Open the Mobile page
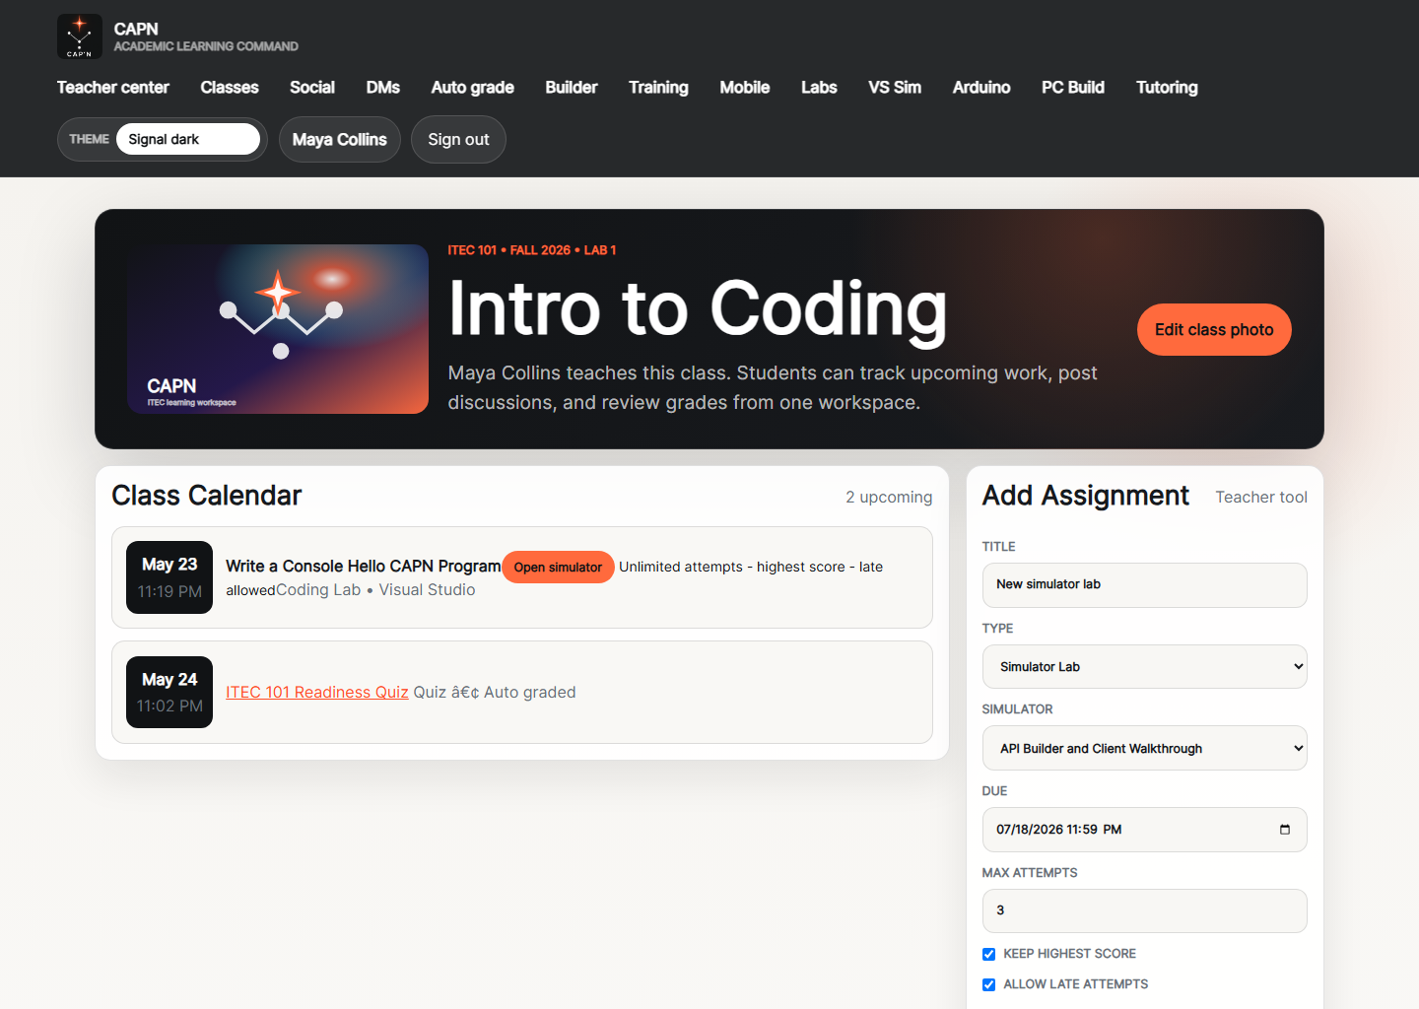 click(745, 88)
